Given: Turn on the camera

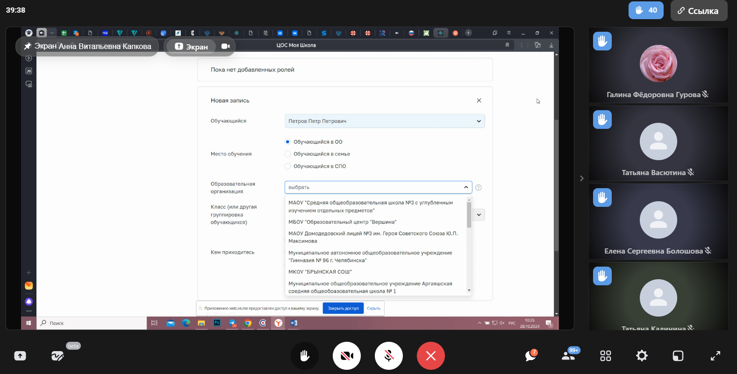Looking at the screenshot, I should [346, 356].
